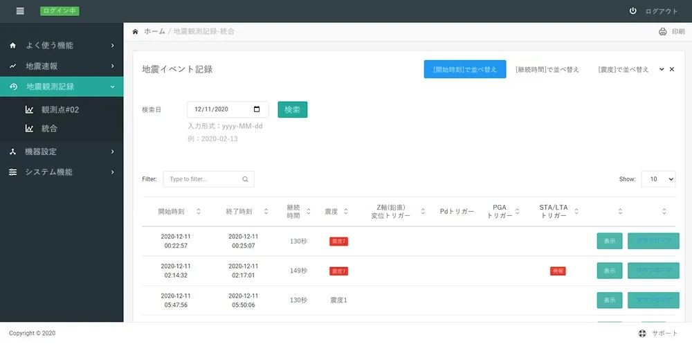Collapse the 地震イベント記録 panel chevron
Viewport: 692px width, 344px height.
point(662,69)
